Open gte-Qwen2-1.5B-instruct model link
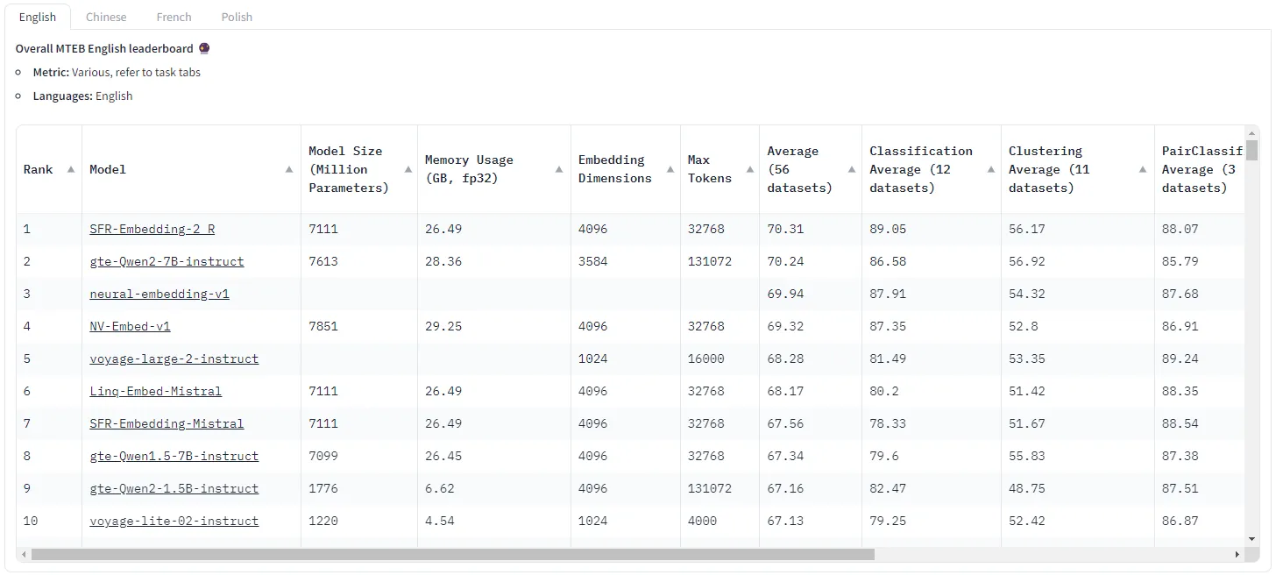Image resolution: width=1276 pixels, height=575 pixels. [x=174, y=488]
